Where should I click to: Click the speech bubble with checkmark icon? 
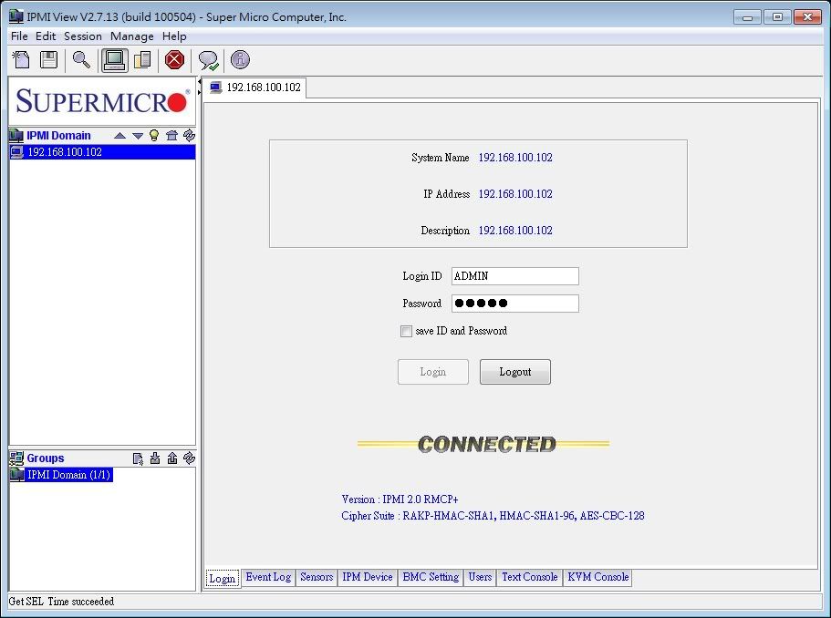[208, 60]
